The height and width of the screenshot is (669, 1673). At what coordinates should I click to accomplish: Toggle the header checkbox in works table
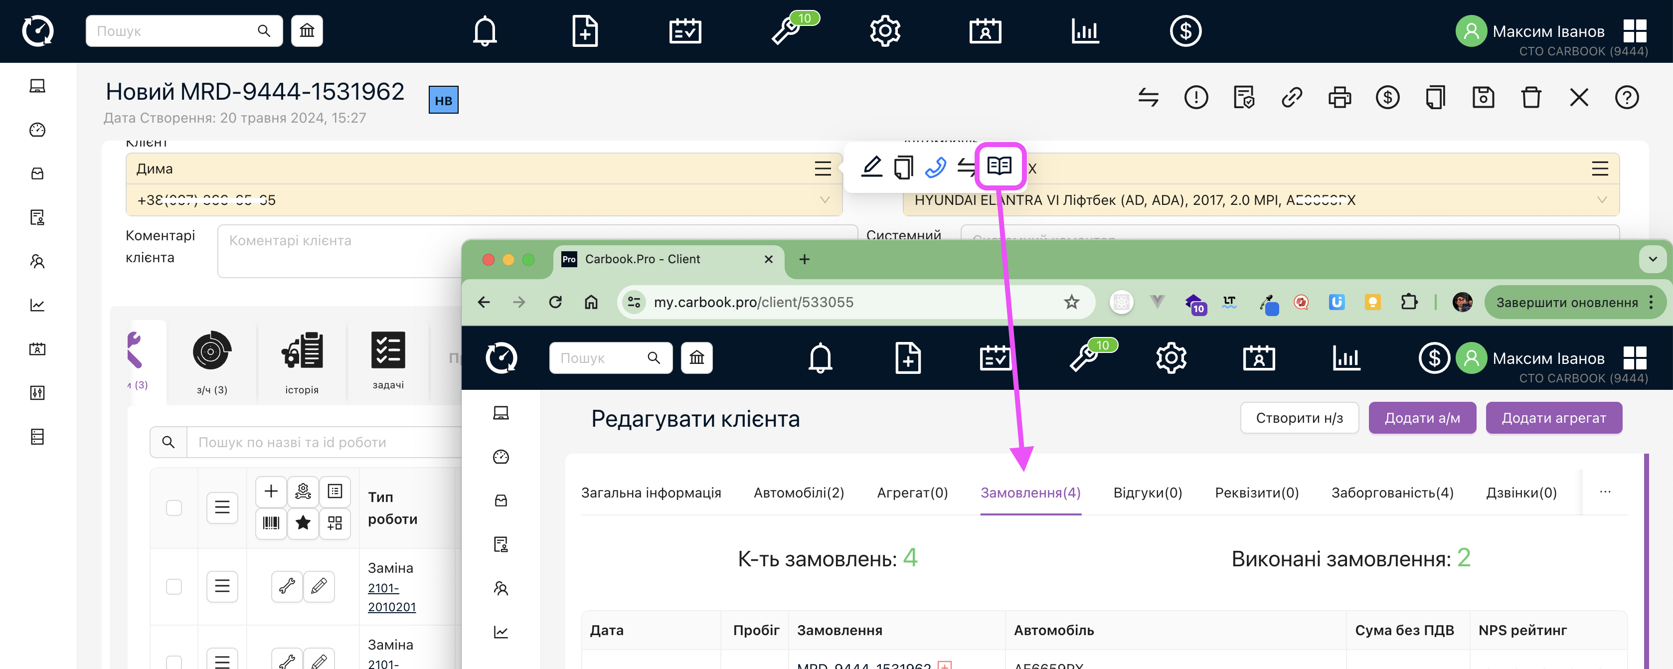[x=174, y=507]
